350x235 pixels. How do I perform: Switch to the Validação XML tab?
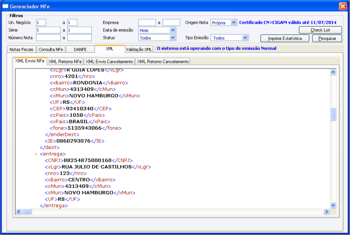139,49
